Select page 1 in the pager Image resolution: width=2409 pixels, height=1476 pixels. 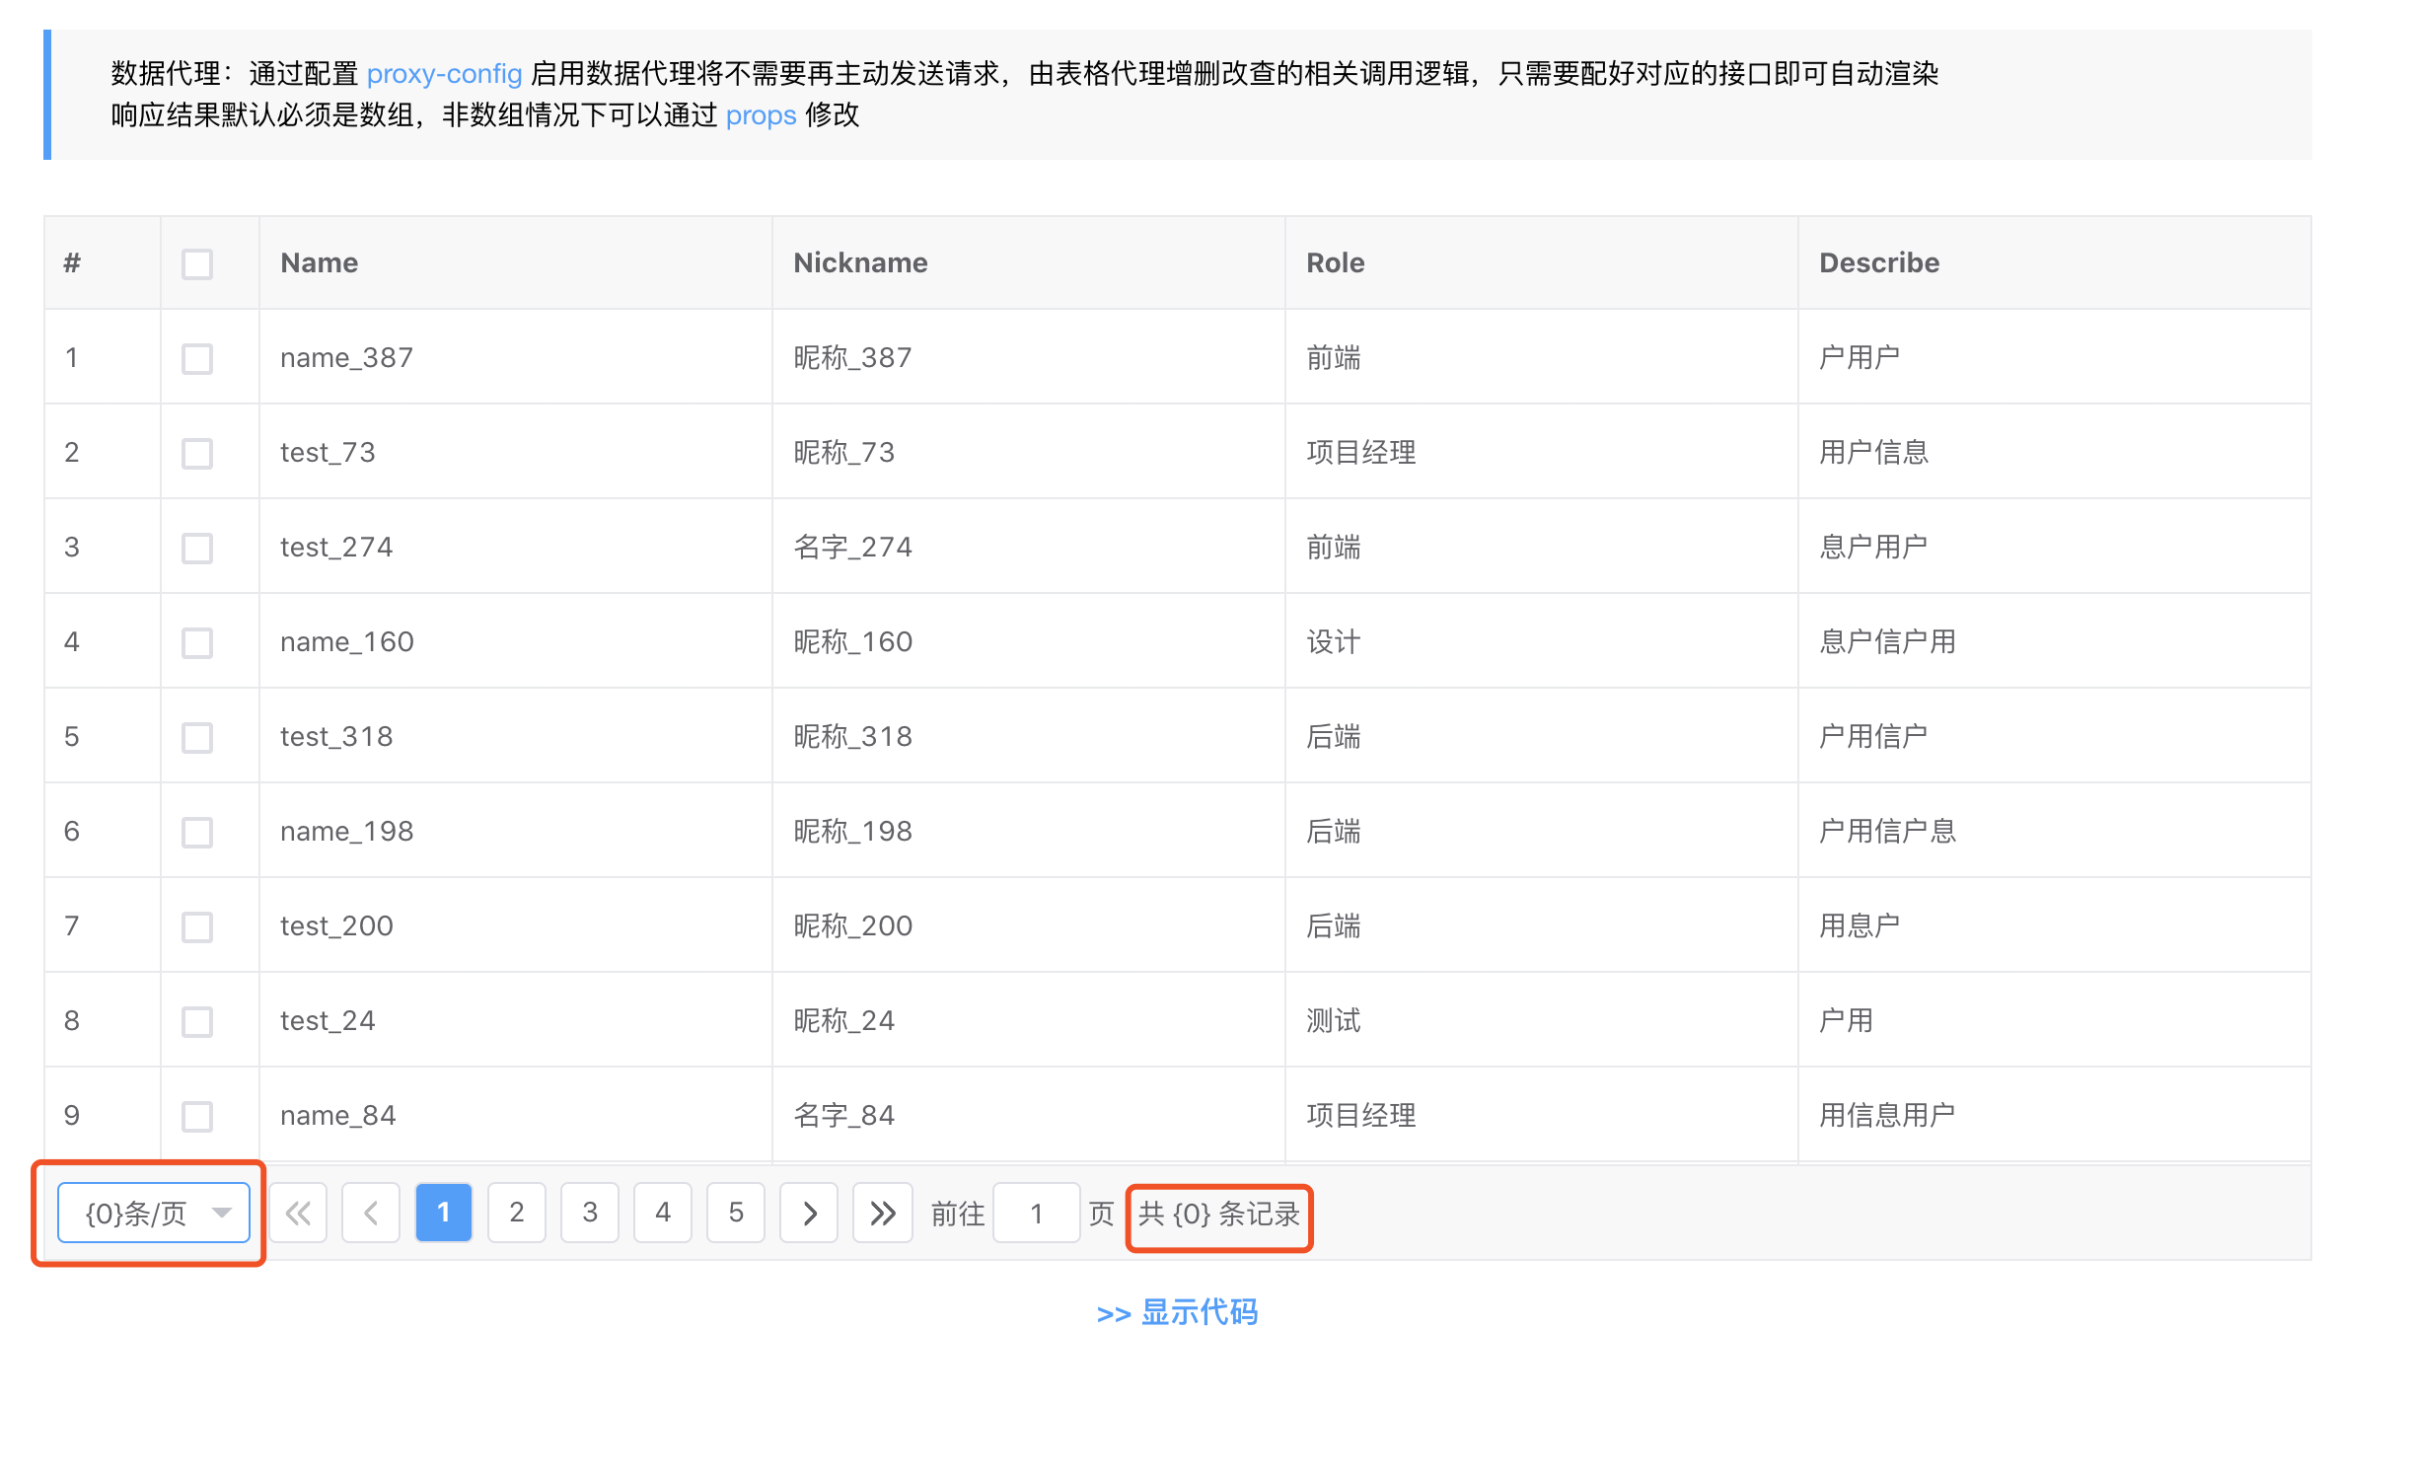(444, 1213)
